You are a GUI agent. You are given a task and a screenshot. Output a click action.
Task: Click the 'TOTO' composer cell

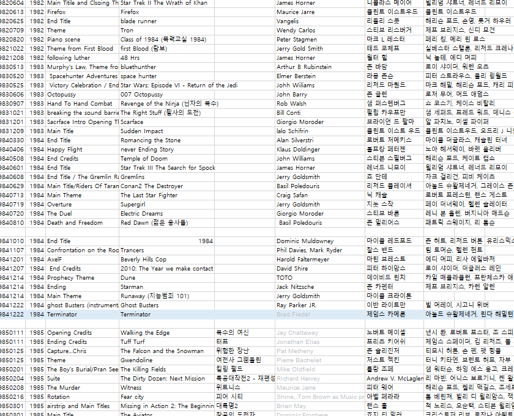(320, 278)
